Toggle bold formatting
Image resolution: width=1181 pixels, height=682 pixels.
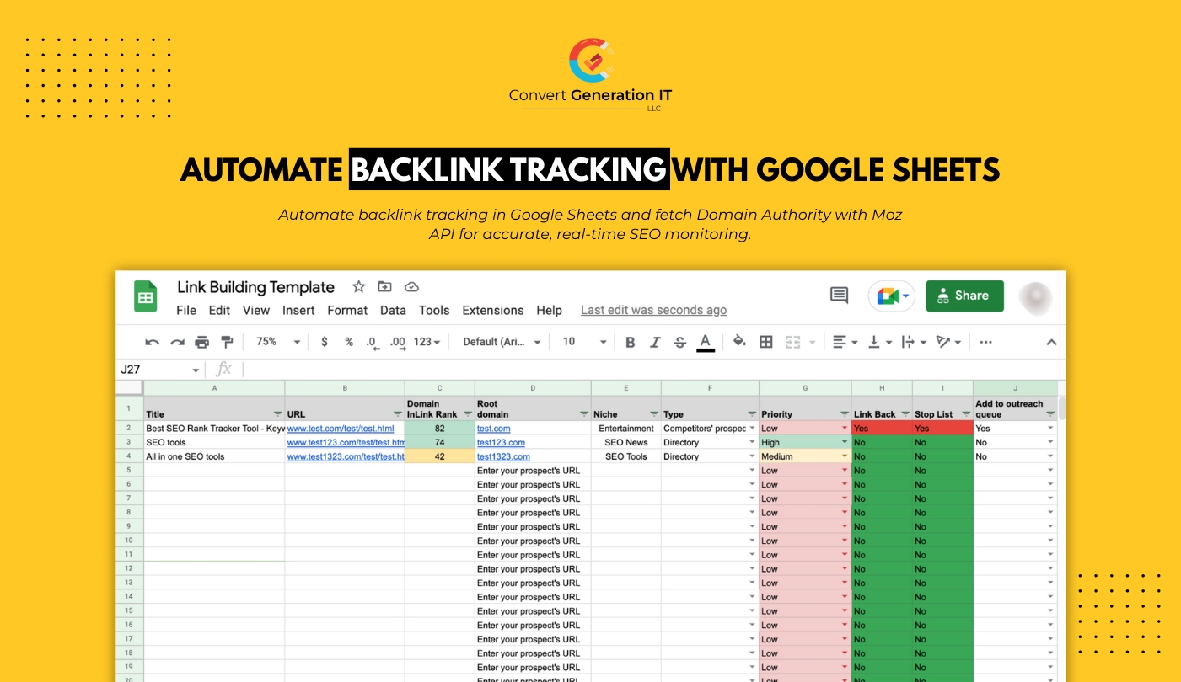point(631,342)
